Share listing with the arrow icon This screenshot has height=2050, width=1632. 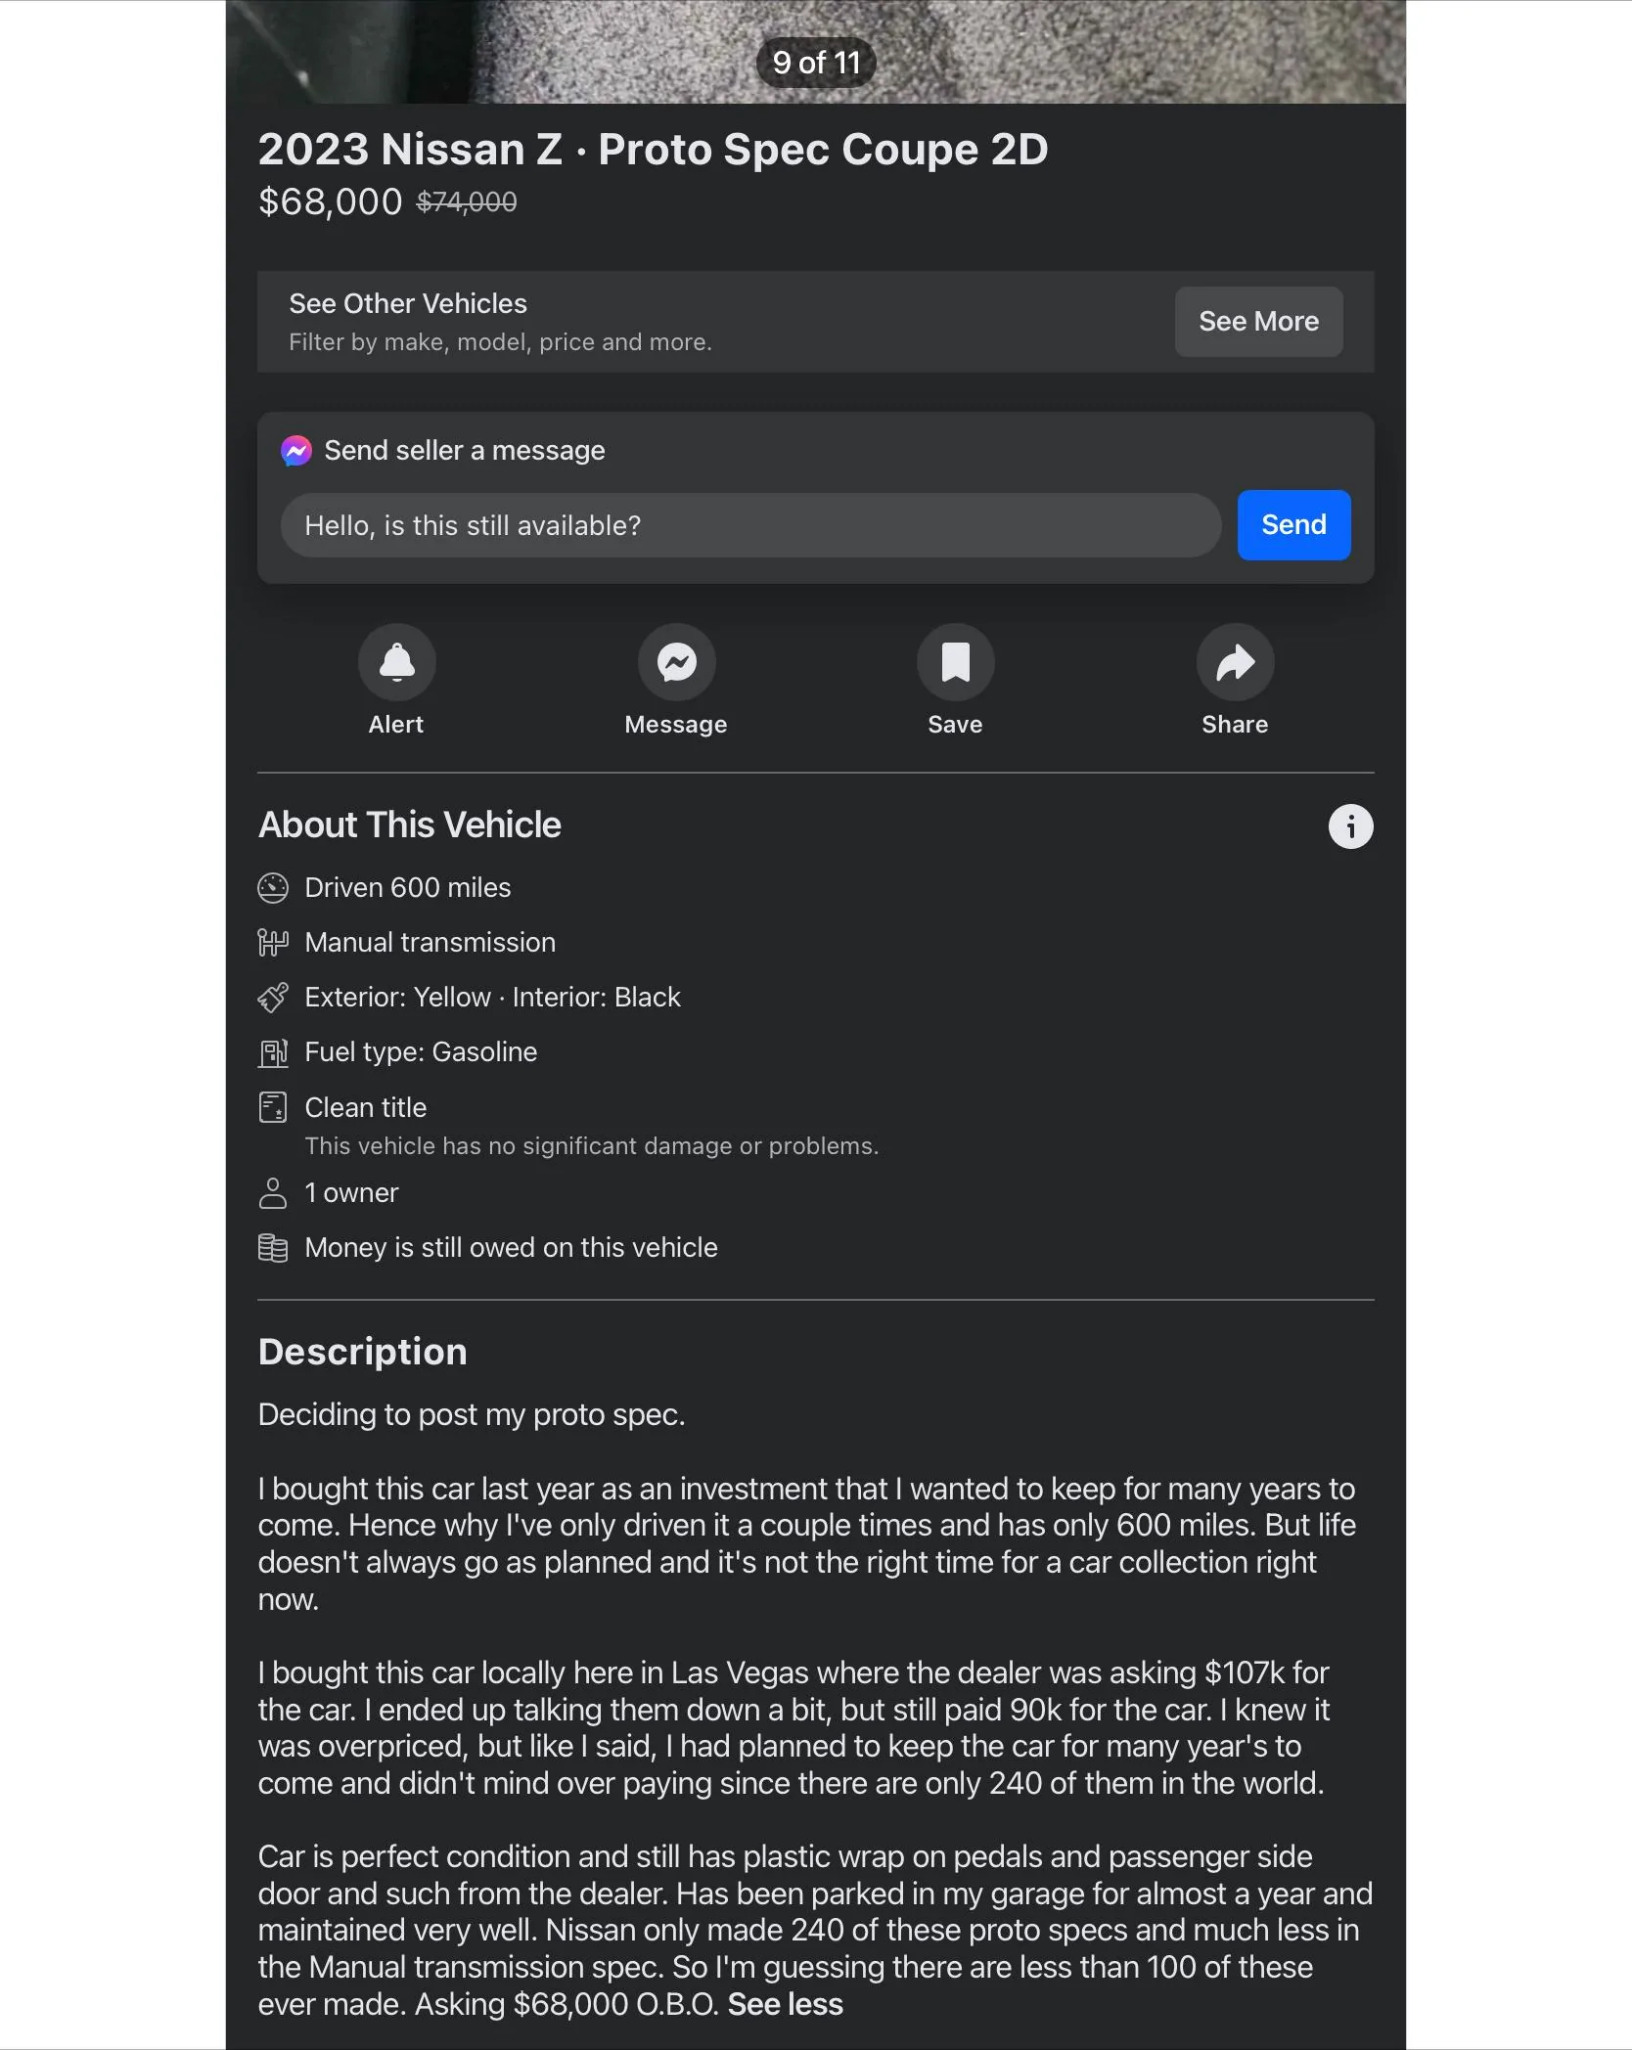click(x=1235, y=662)
